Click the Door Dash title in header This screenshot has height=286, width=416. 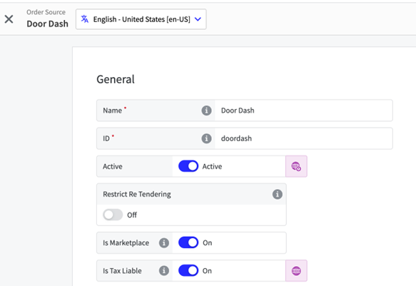pyautogui.click(x=48, y=24)
